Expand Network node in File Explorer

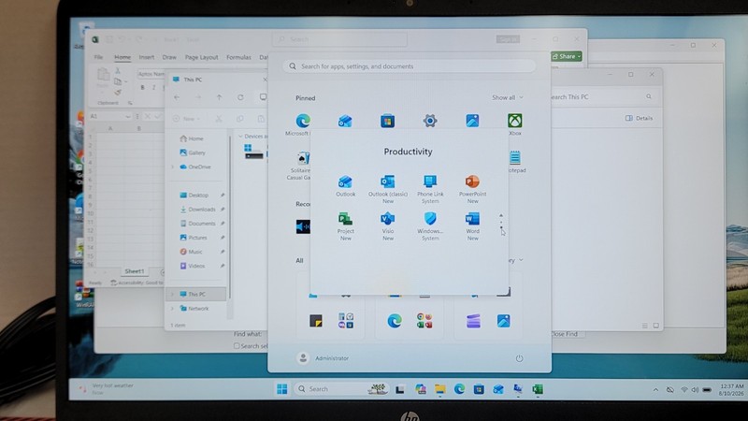click(x=173, y=309)
